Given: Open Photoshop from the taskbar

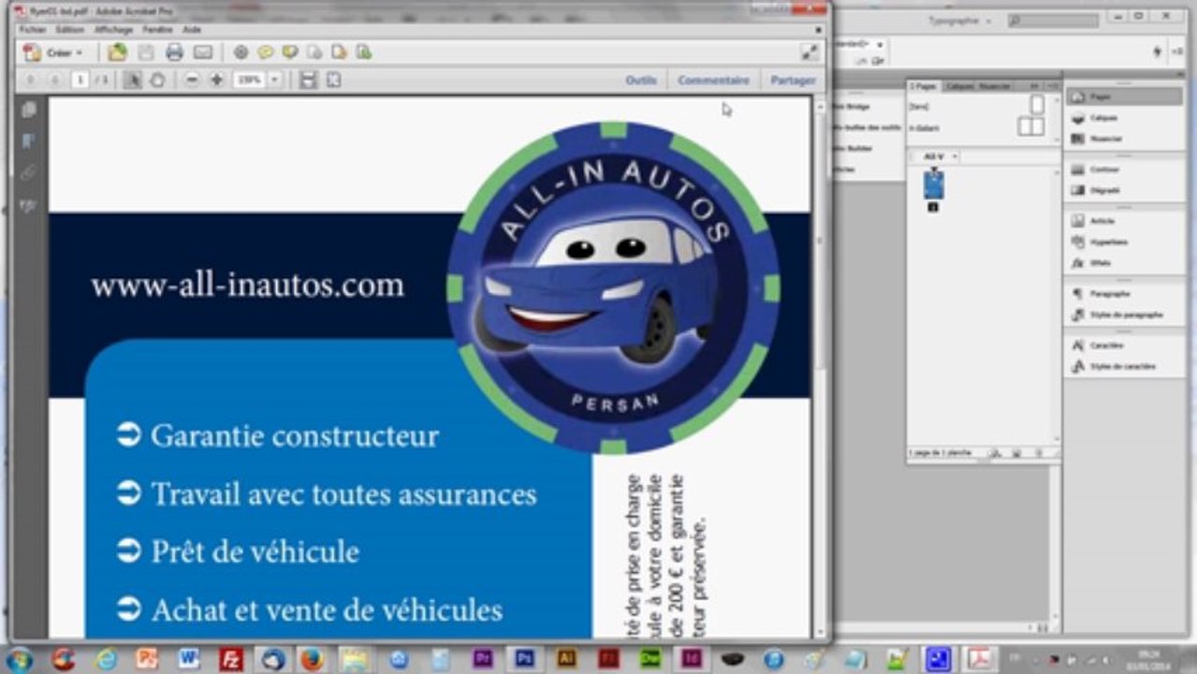Looking at the screenshot, I should point(524,659).
